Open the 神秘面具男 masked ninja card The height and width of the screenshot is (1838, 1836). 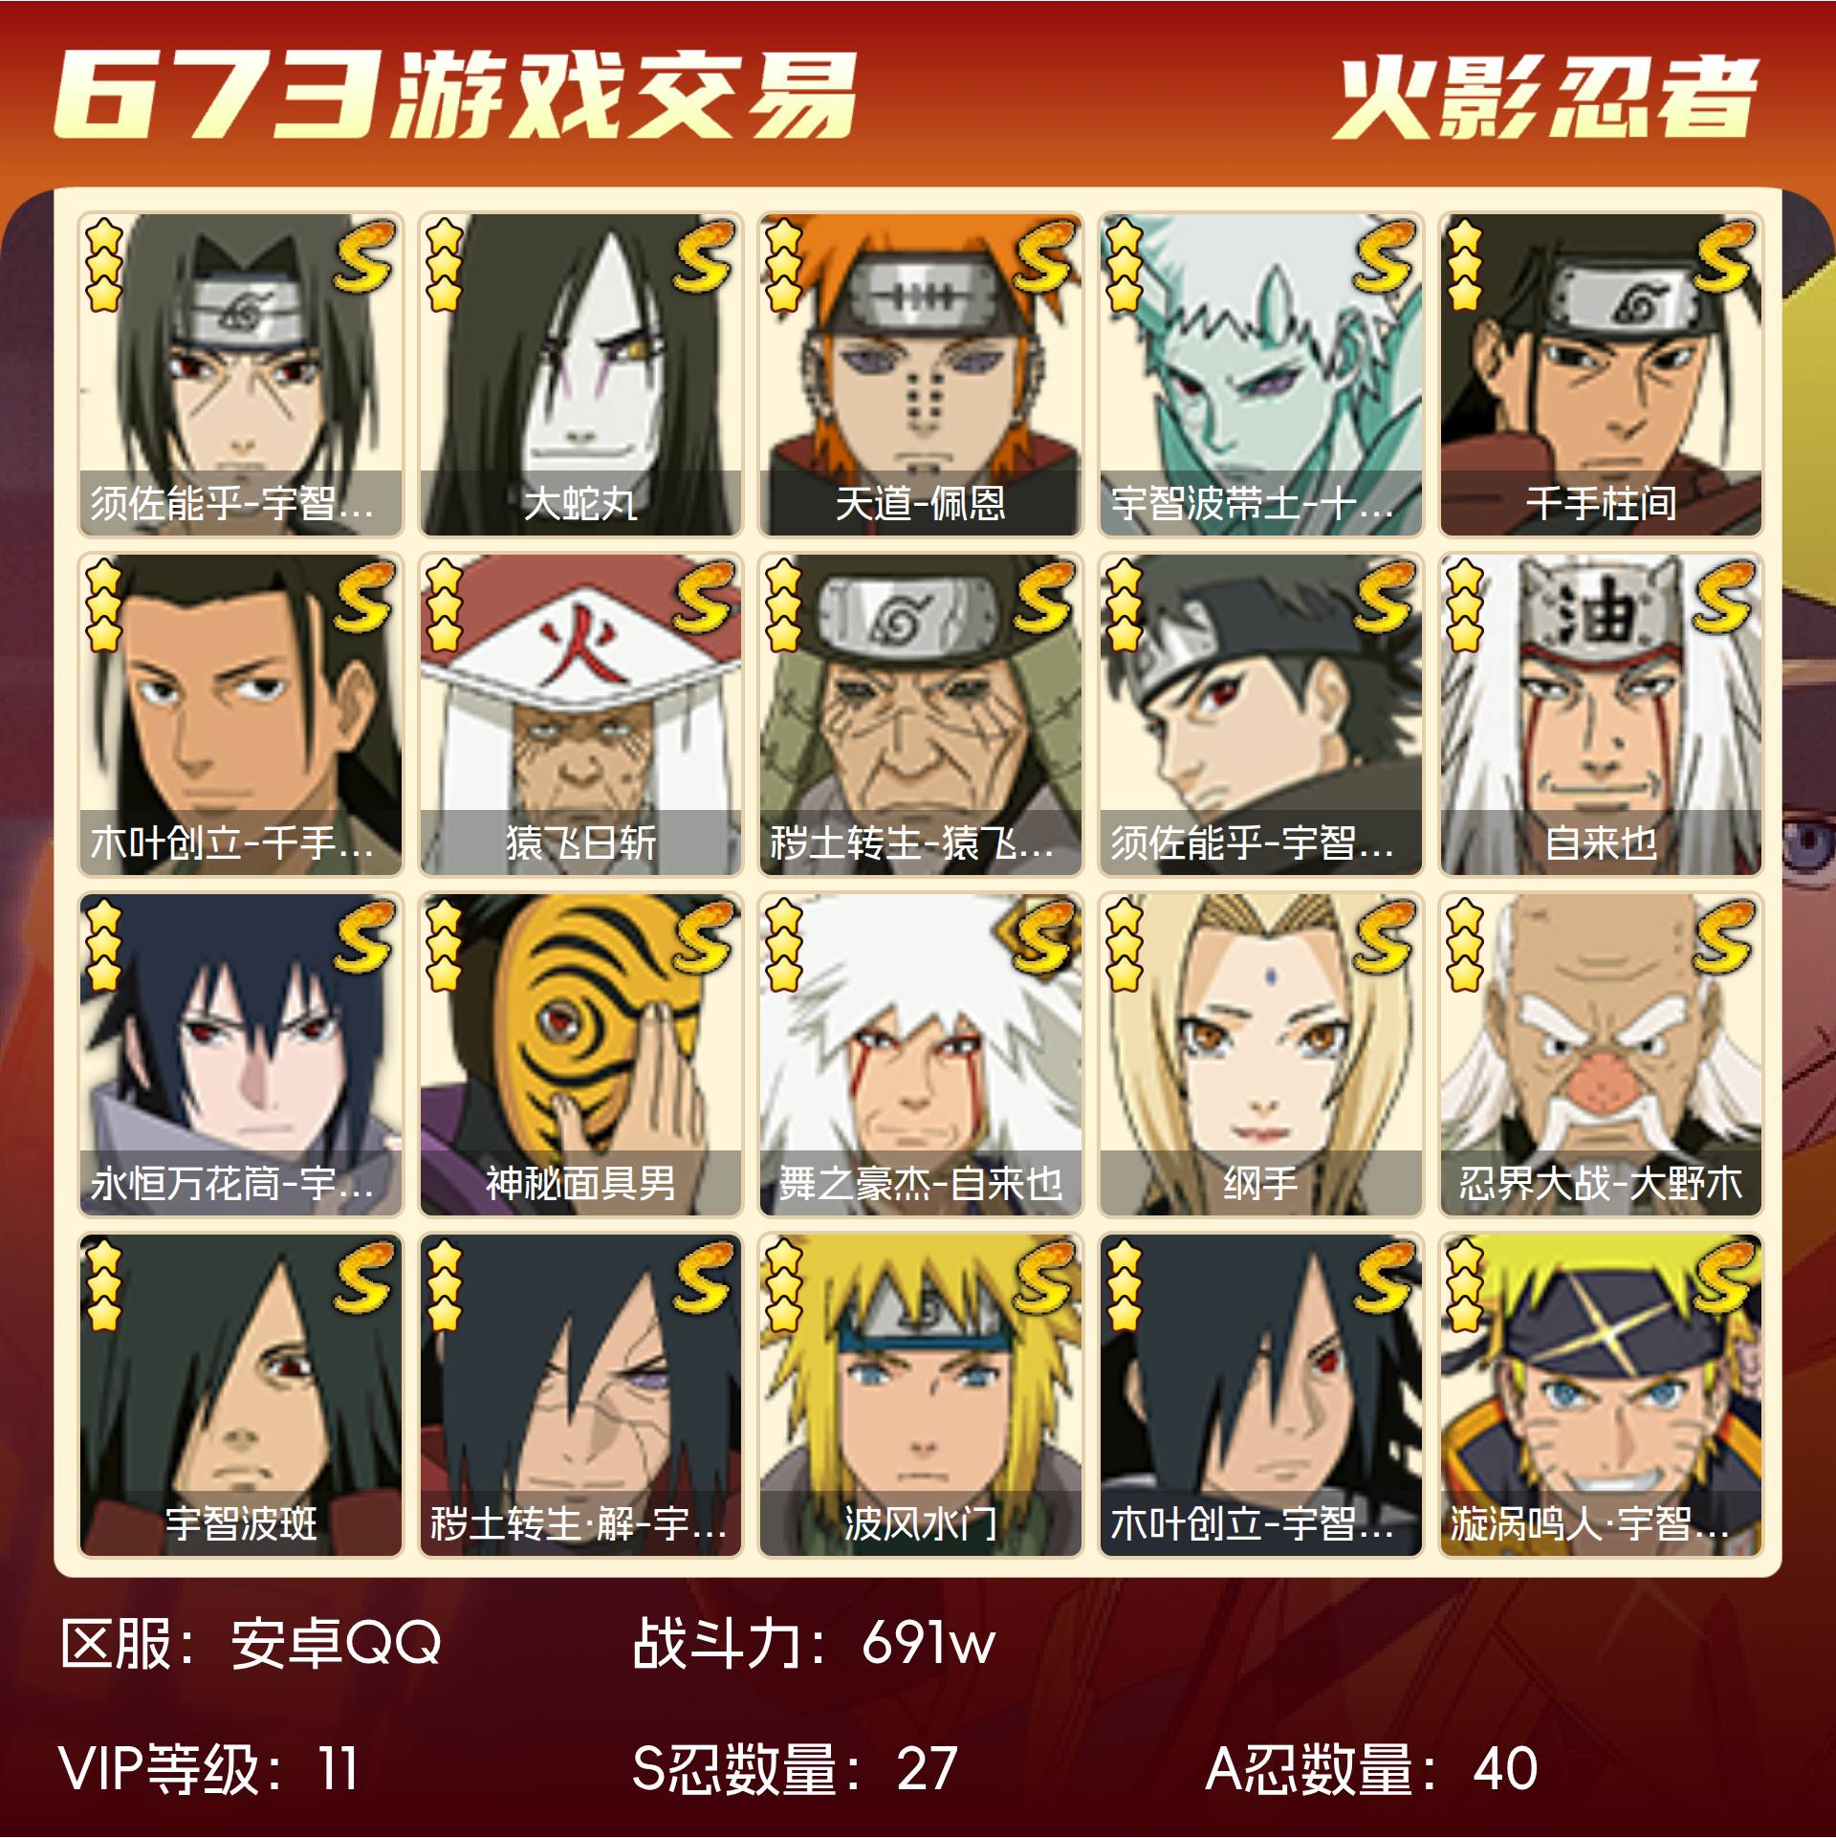click(580, 1055)
